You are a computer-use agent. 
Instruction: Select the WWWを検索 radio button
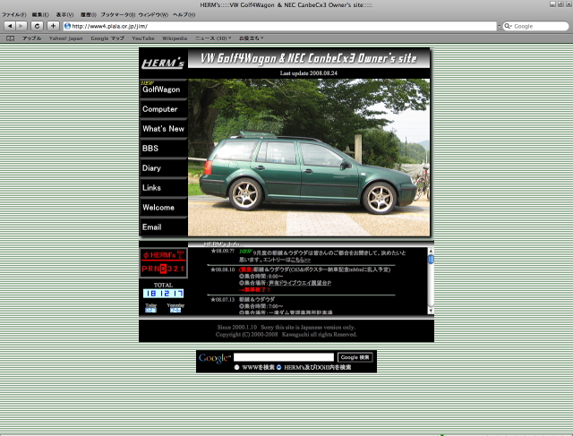[236, 367]
